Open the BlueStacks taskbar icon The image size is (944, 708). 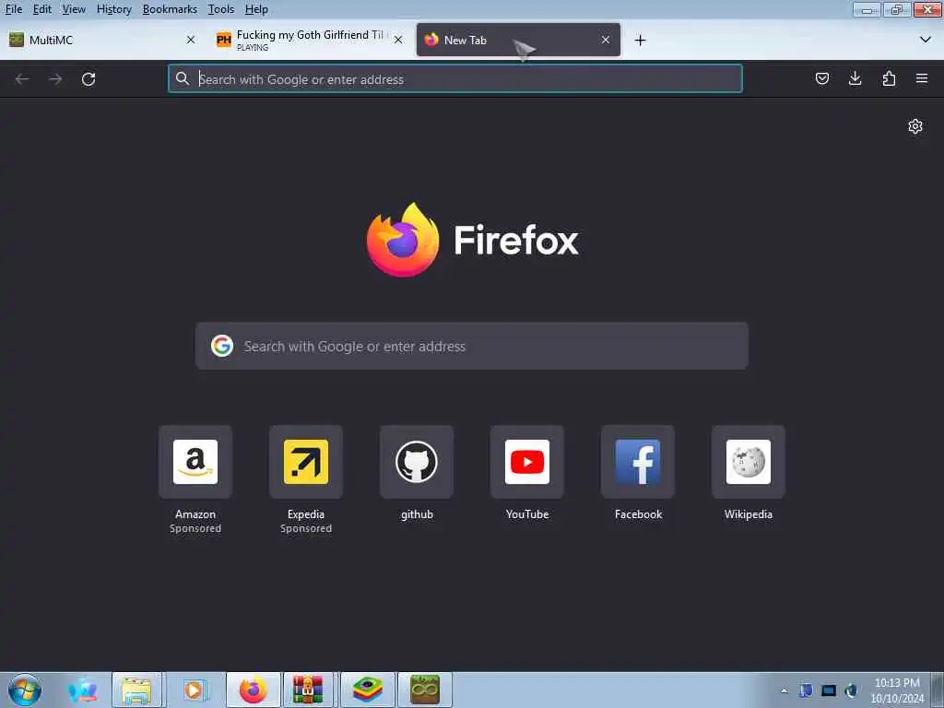click(x=368, y=690)
